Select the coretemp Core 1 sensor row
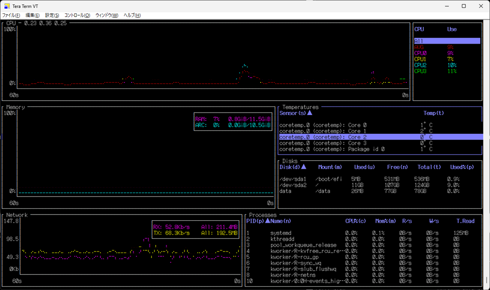The width and height of the screenshot is (490, 290). click(x=381, y=131)
